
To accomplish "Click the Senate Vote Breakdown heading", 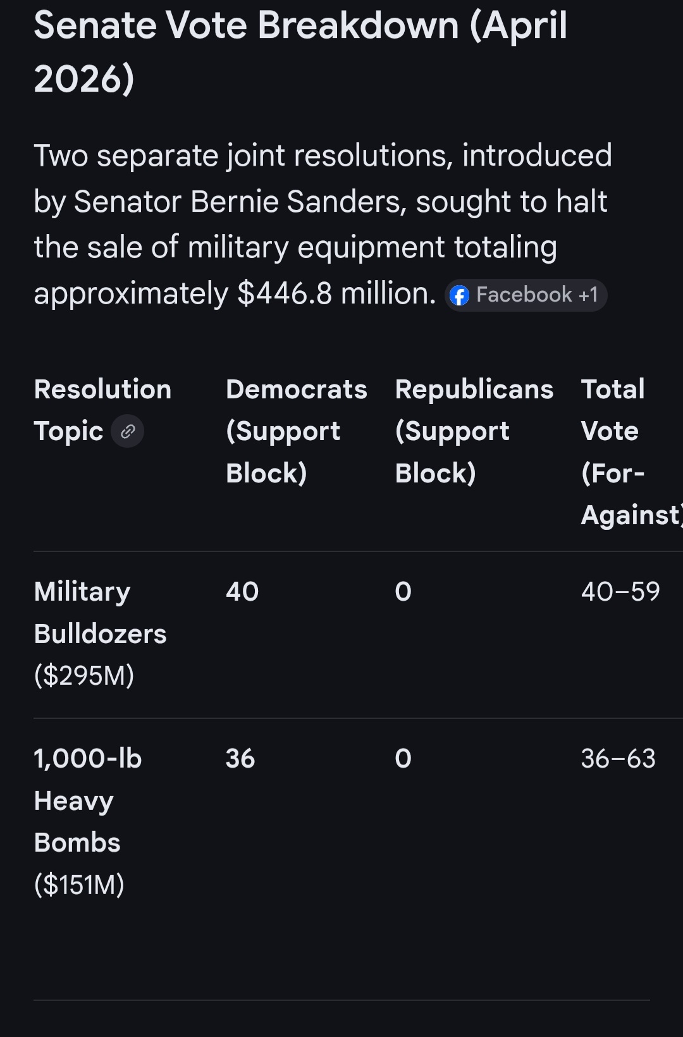I will (300, 52).
